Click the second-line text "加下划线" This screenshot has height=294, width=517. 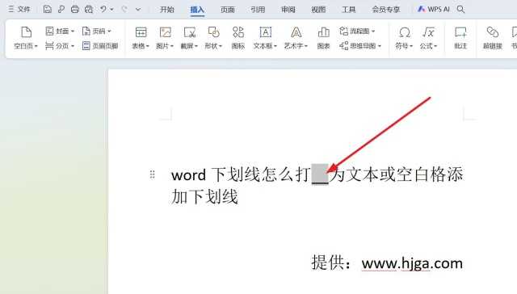[x=204, y=197]
